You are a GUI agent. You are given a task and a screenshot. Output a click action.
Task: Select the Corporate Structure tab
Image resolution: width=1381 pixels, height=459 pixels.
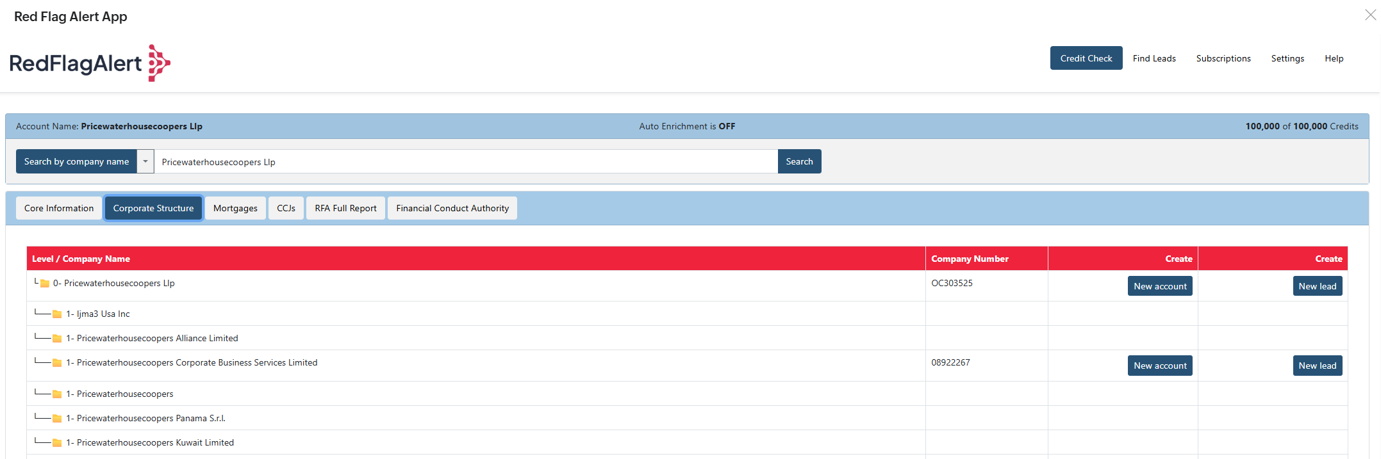(153, 208)
